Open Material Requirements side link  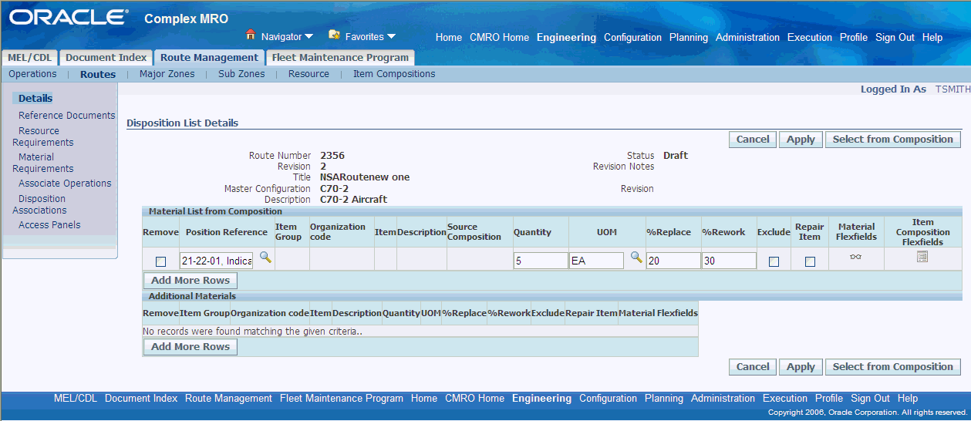tap(43, 163)
